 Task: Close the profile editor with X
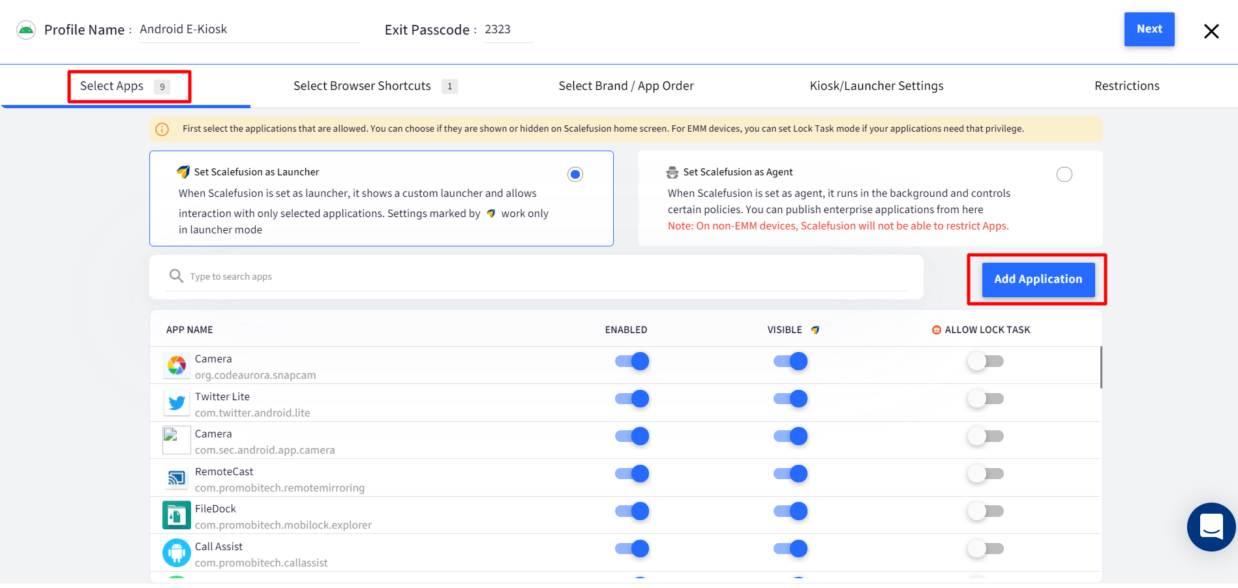pos(1211,31)
